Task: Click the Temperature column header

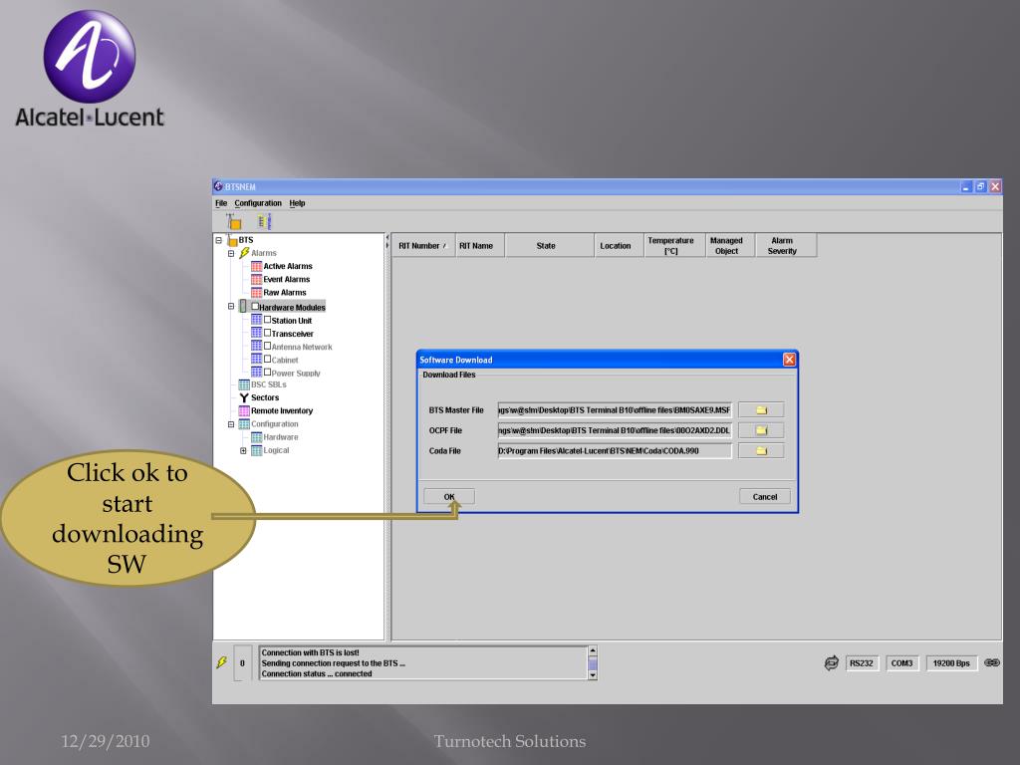Action: point(674,245)
